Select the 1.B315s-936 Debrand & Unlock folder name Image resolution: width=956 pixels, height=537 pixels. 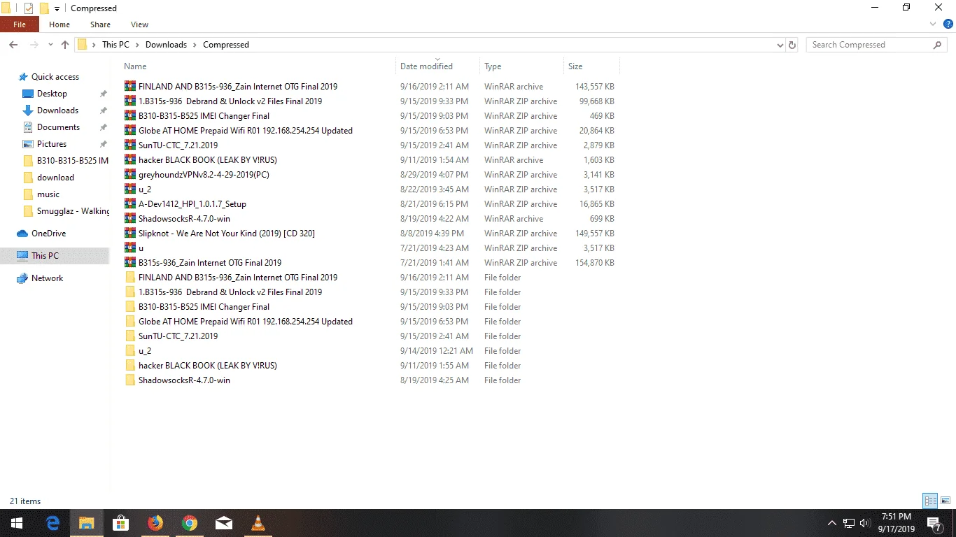(x=230, y=292)
